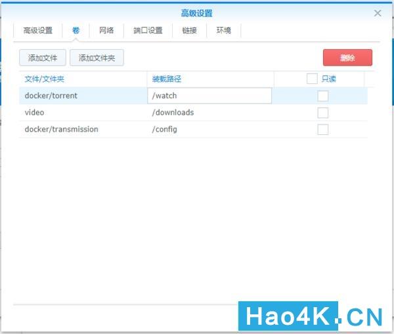Switch to the 环境 tab
This screenshot has width=394, height=334.
[224, 30]
